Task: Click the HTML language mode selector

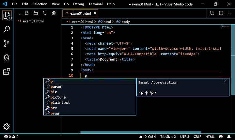Action: (x=210, y=137)
